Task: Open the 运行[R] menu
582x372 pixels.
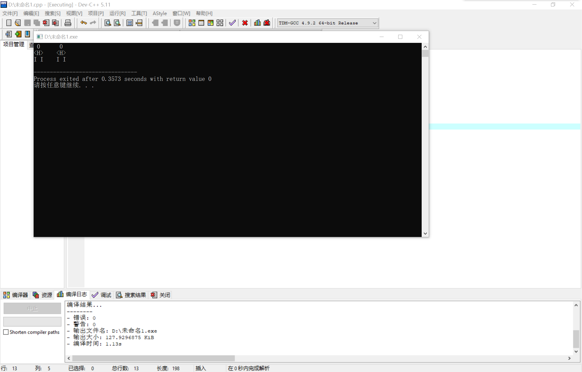Action: pos(117,13)
